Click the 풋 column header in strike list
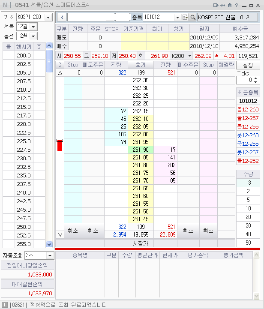 pyautogui.click(x=39, y=47)
